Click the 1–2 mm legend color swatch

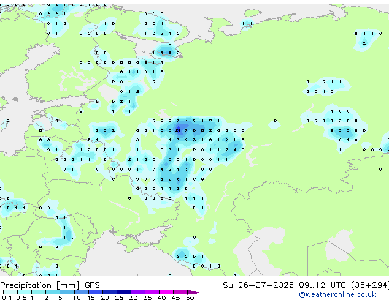click(39, 292)
